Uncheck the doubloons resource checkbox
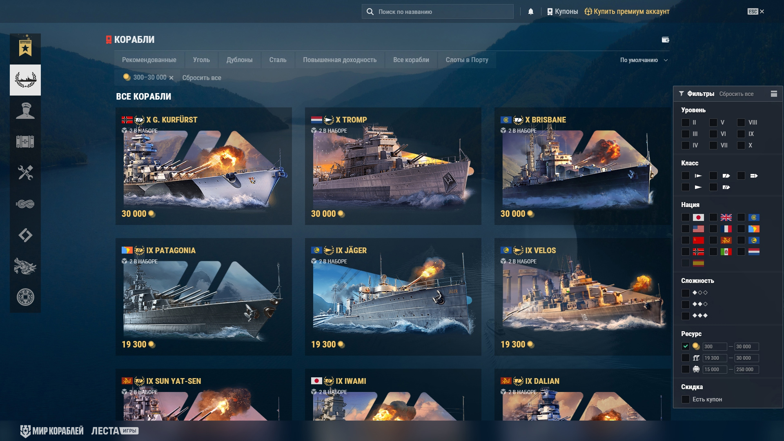The image size is (784, 441). (x=686, y=346)
